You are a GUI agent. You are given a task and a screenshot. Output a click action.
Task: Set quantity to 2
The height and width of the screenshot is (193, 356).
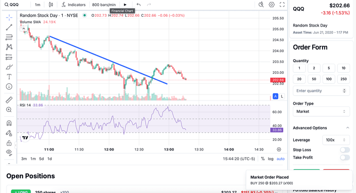pyautogui.click(x=314, y=68)
